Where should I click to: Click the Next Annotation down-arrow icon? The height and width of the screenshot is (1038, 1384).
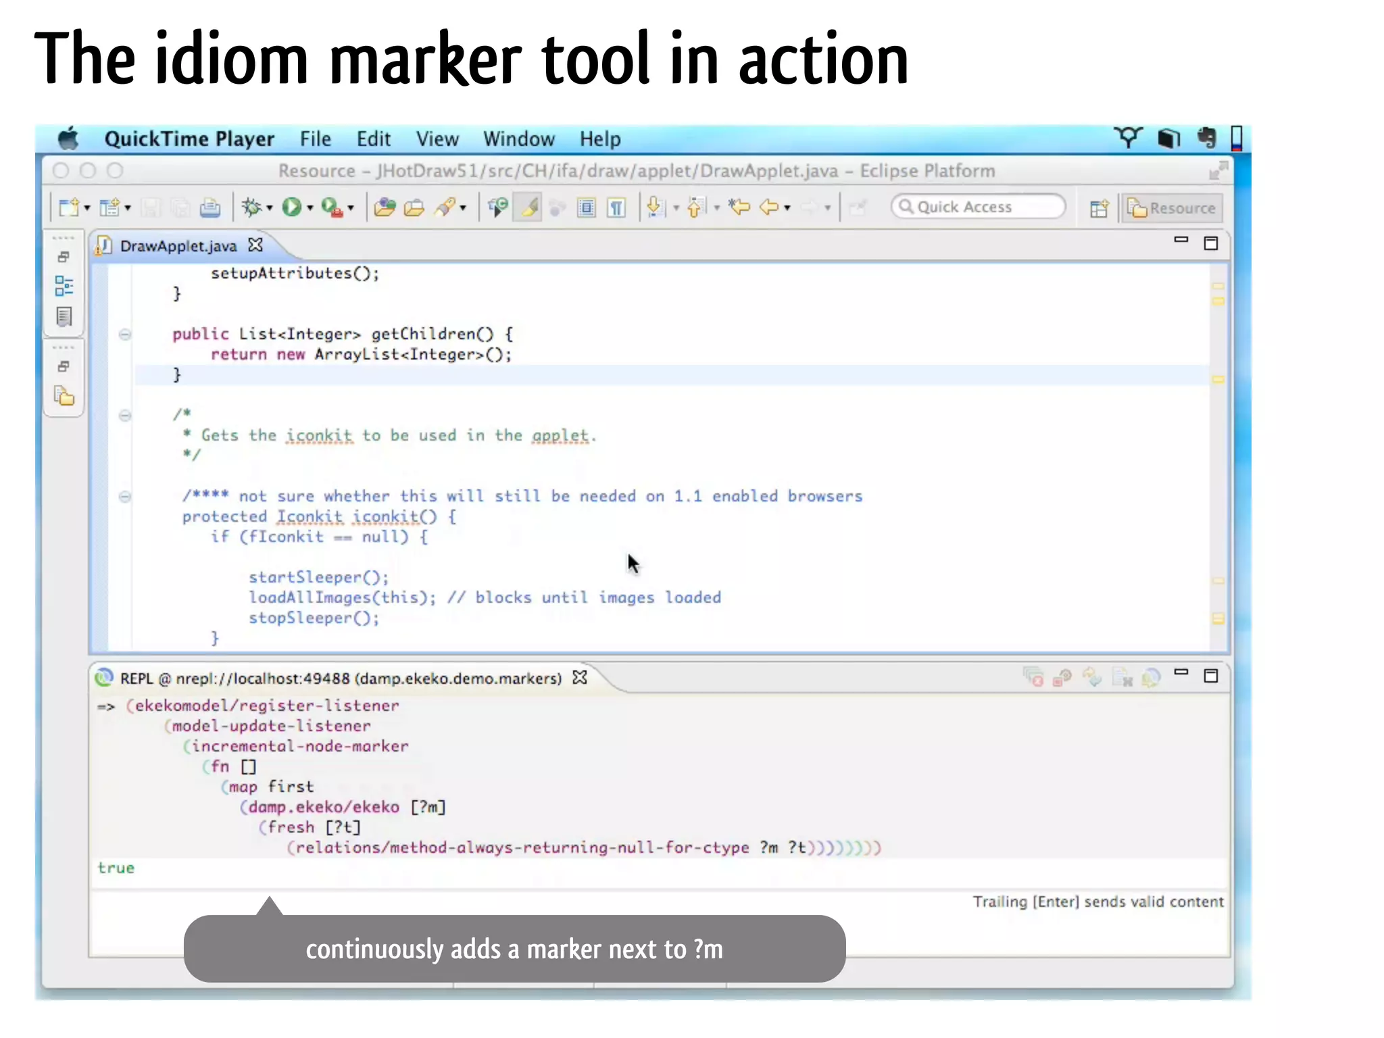point(655,207)
